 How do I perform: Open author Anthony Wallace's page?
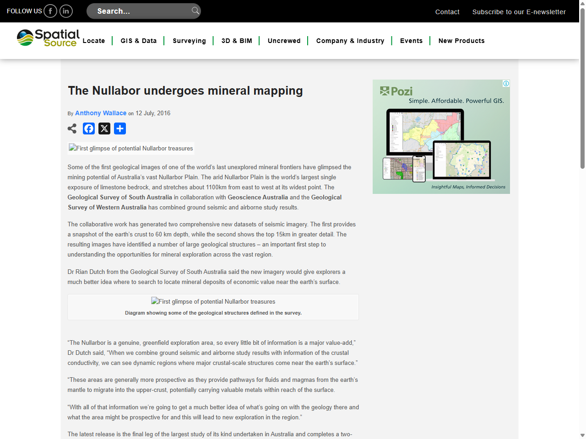(x=101, y=113)
